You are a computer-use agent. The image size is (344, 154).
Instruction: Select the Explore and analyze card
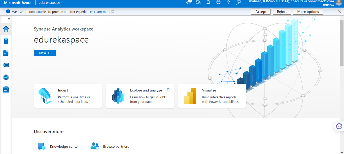coord(140,96)
